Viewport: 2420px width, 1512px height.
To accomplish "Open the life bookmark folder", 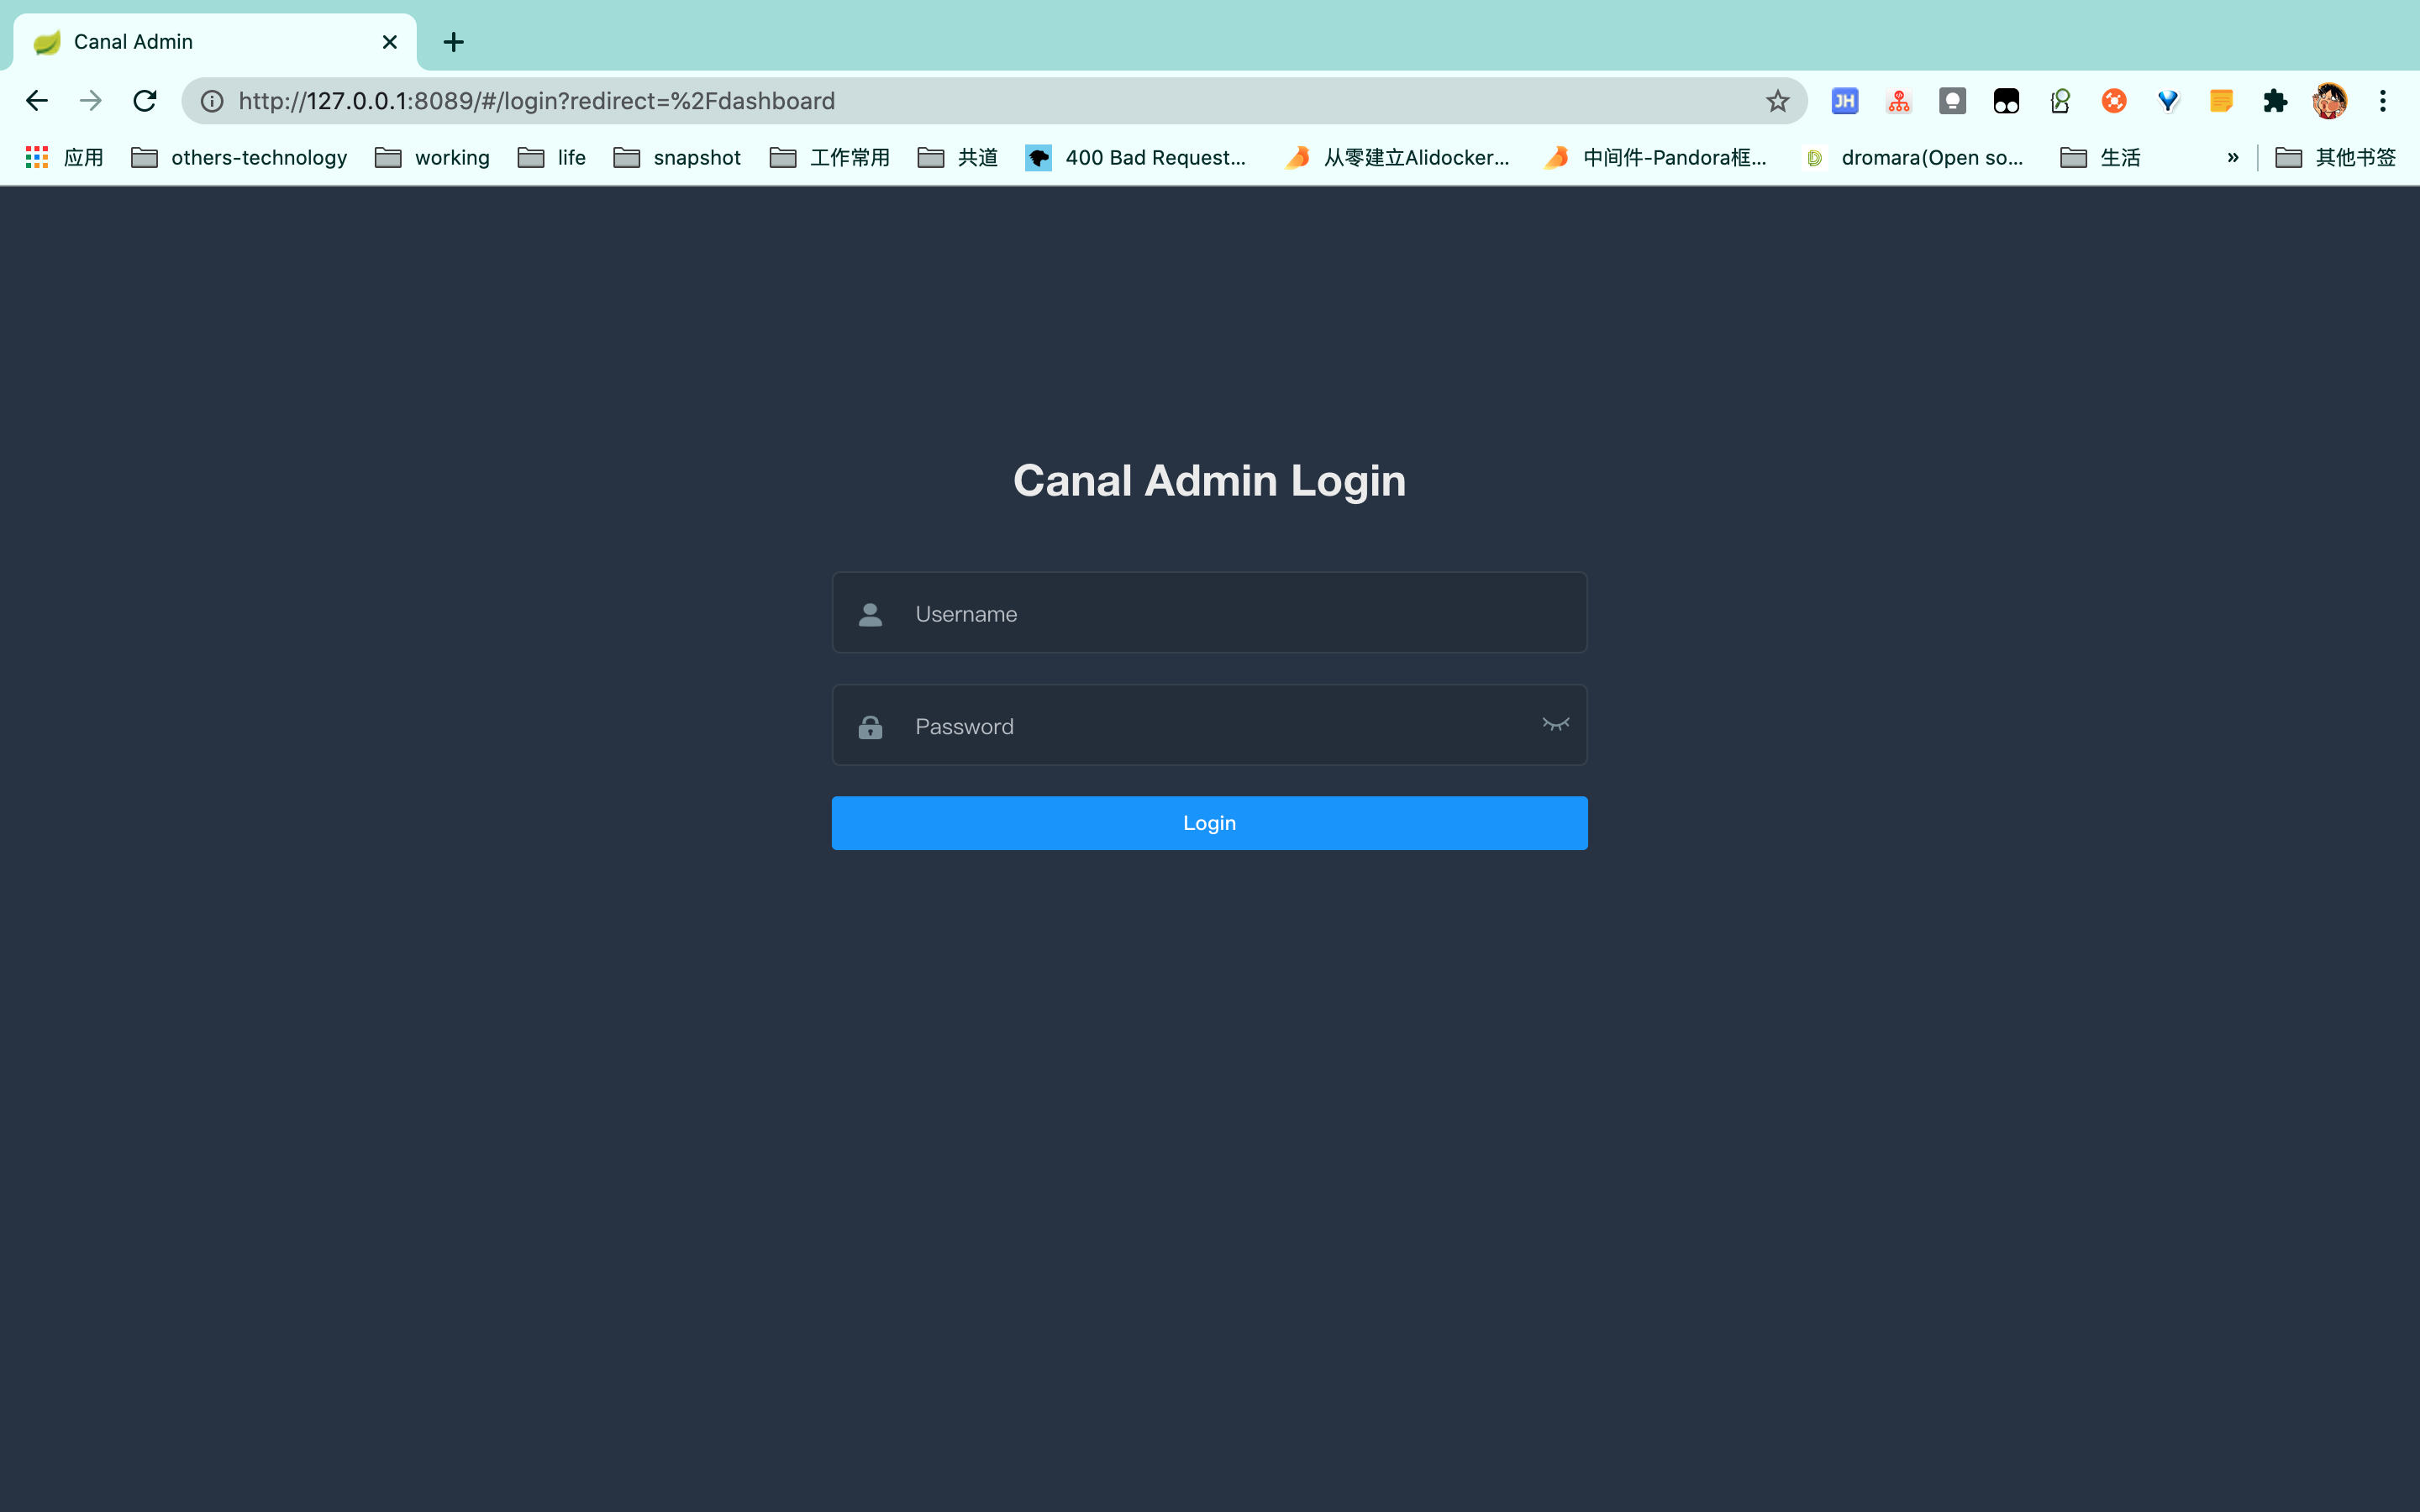I will [551, 157].
